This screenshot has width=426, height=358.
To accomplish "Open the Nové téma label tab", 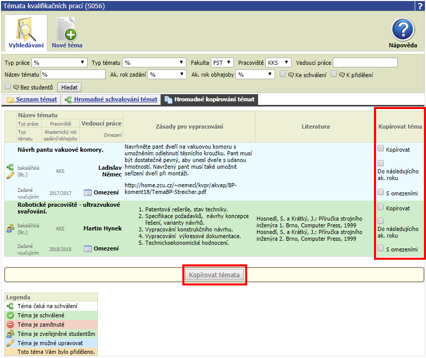I will click(67, 45).
